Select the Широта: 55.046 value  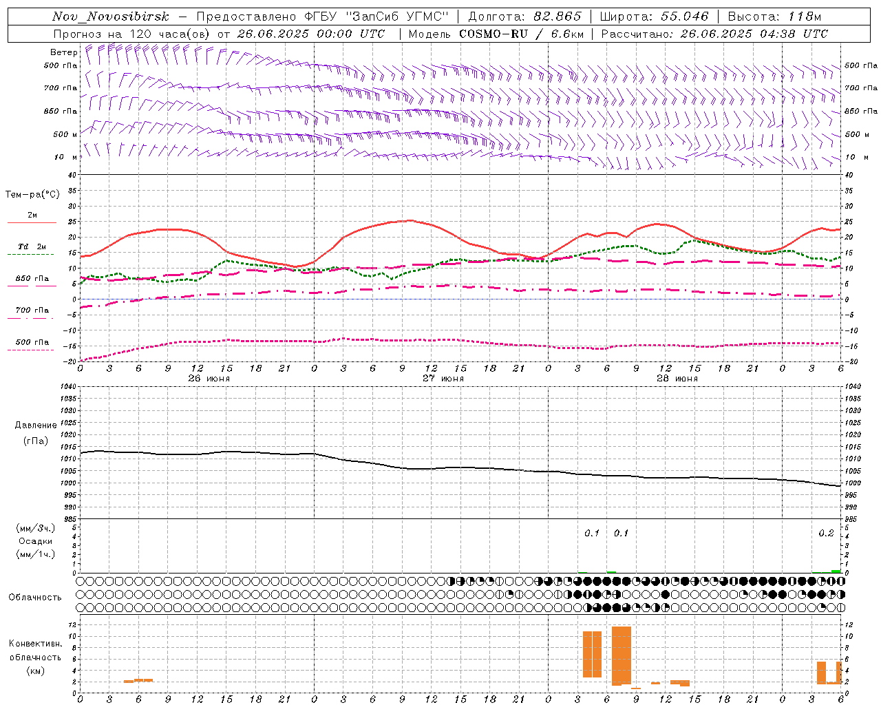pos(654,17)
